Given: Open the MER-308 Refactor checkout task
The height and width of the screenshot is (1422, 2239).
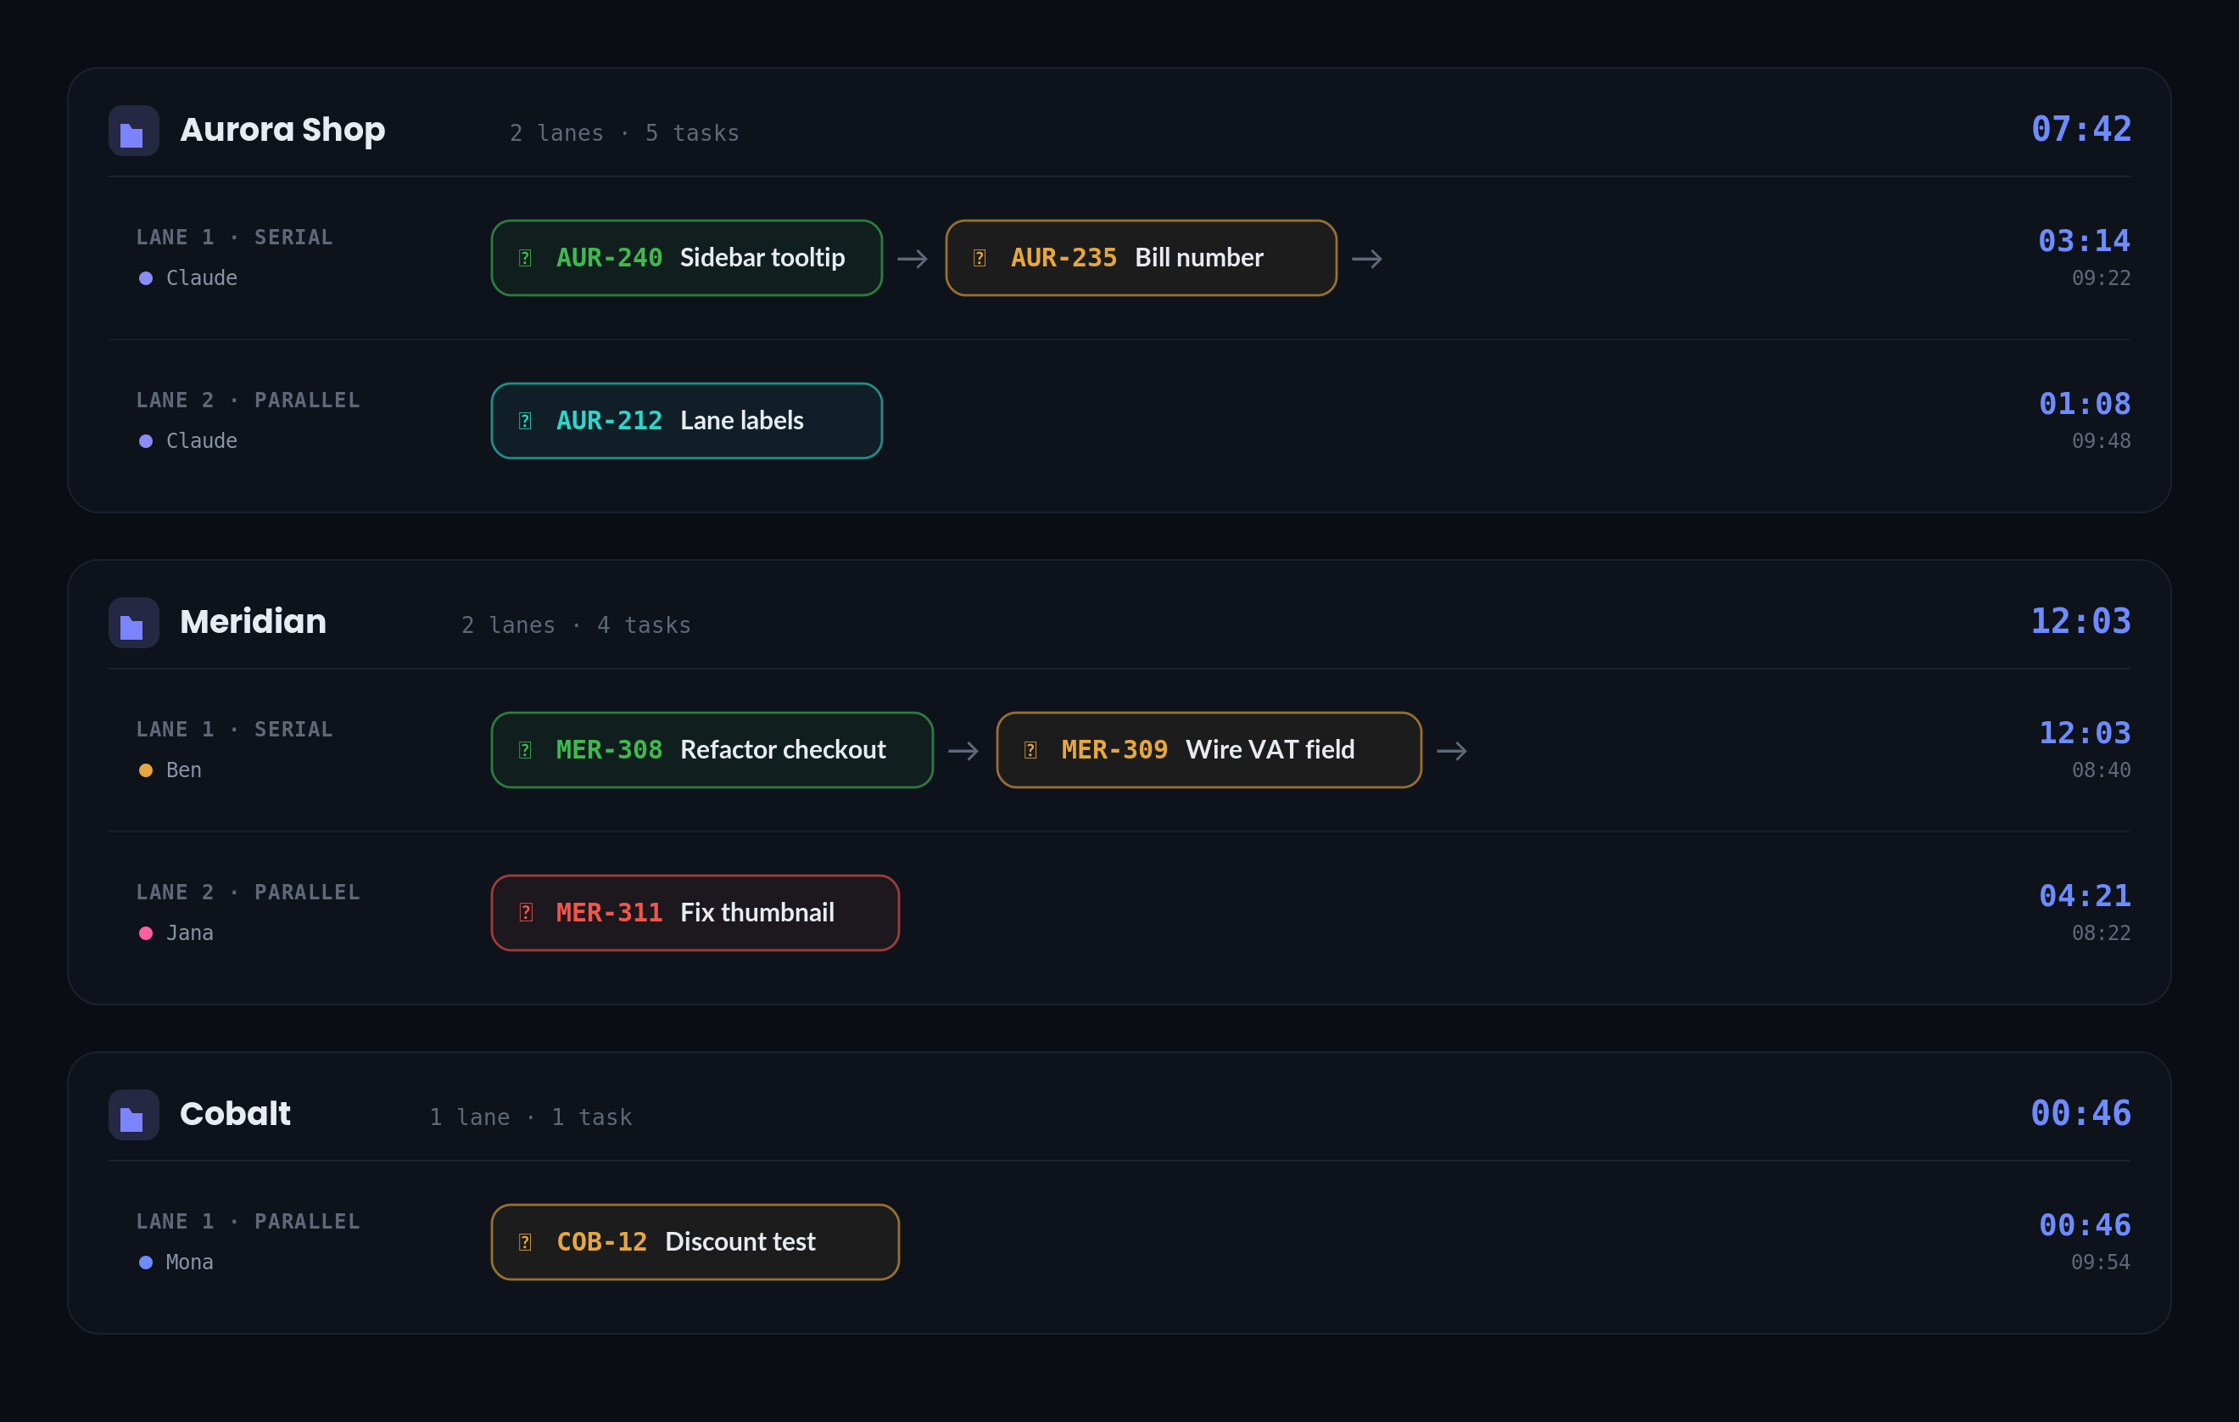Looking at the screenshot, I should (x=712, y=749).
